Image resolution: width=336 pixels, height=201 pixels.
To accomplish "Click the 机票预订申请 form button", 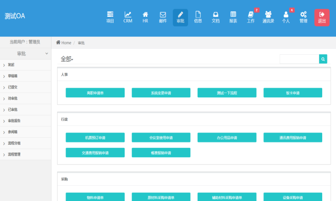I will (95, 138).
